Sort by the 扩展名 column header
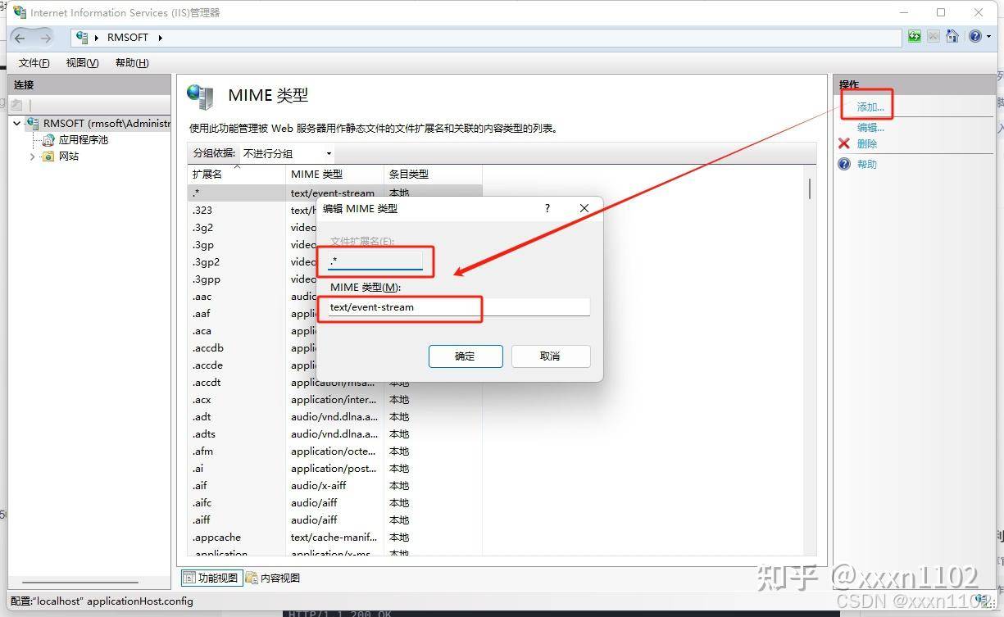Image resolution: width=1004 pixels, height=617 pixels. [236, 174]
